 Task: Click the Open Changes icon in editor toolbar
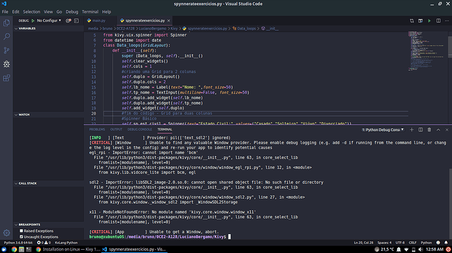click(411, 21)
